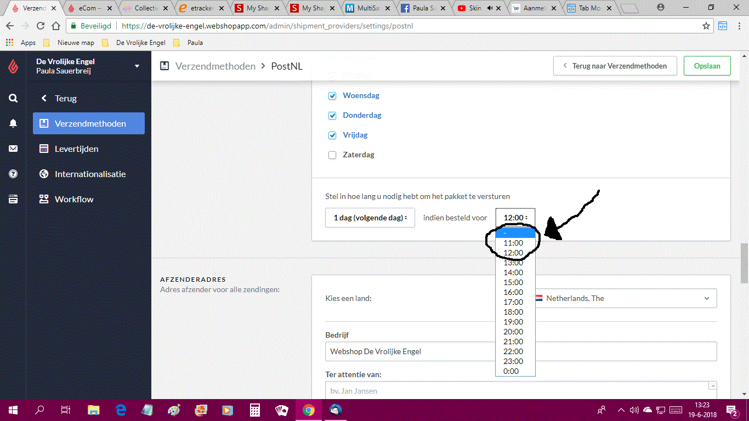Open the 'De Vrolijke Engel' bookmark folder
Viewport: 749px width, 421px height.
pyautogui.click(x=134, y=43)
